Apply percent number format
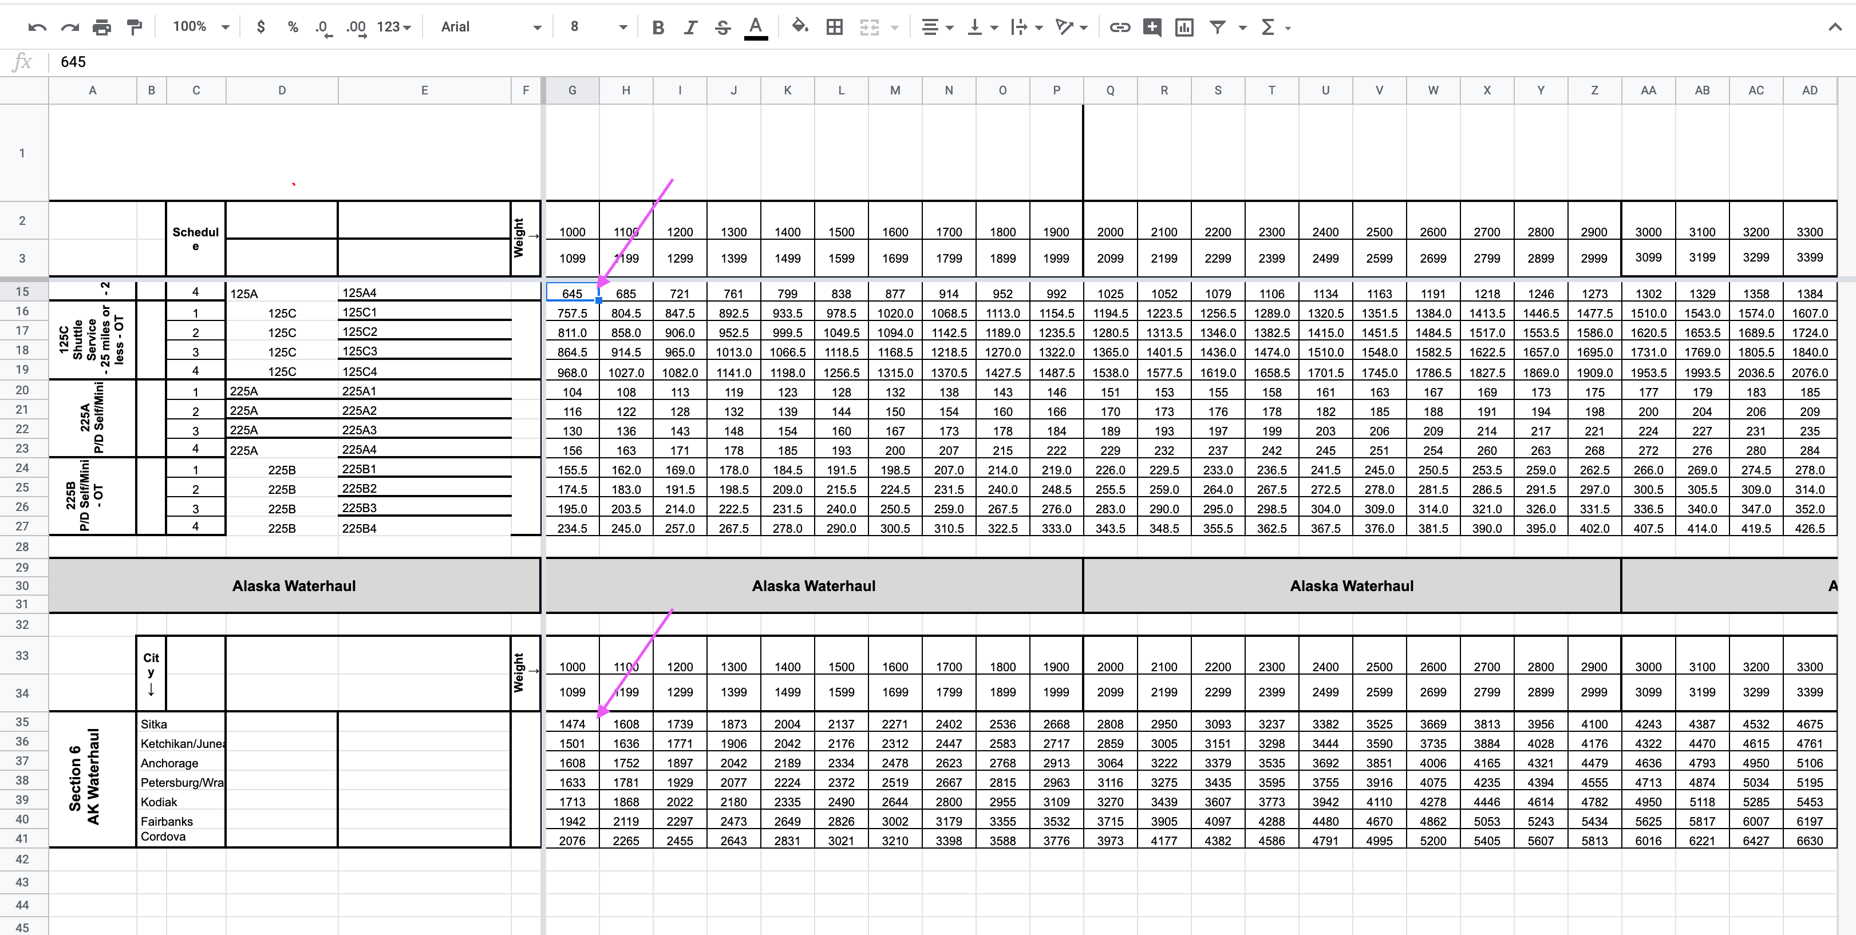The height and width of the screenshot is (935, 1856). [x=293, y=27]
